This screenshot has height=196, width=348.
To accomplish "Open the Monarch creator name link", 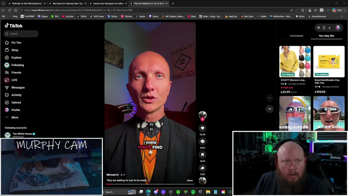I will (112, 175).
